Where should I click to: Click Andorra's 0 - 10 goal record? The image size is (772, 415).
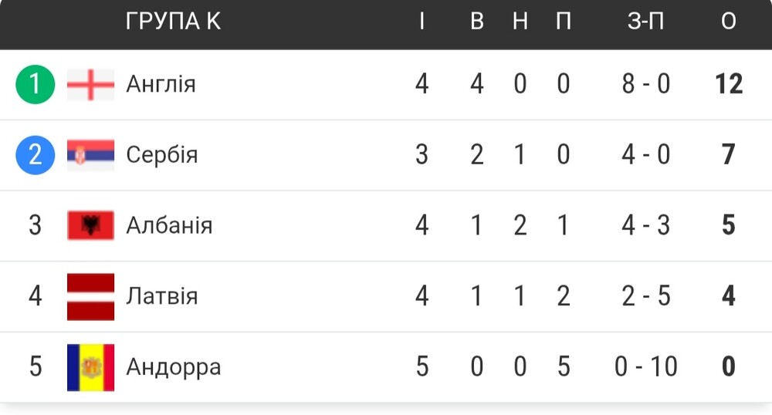coord(645,367)
